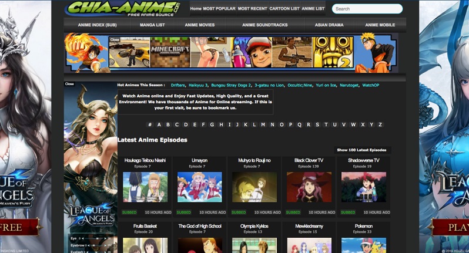Select letter Z in the alphabet index
Screen dimensions: 469x253
pyautogui.click(x=380, y=124)
